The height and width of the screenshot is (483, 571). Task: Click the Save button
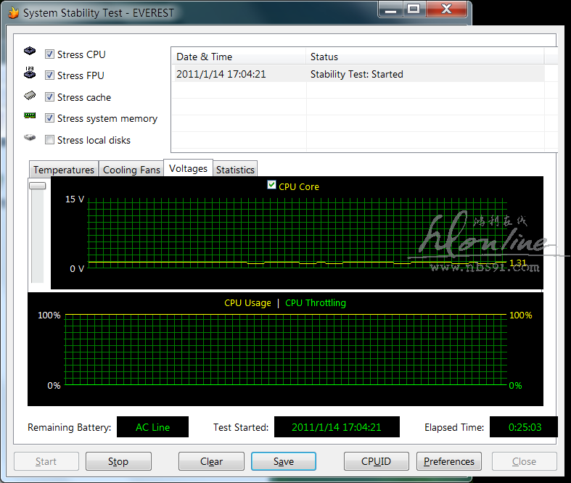pos(284,461)
